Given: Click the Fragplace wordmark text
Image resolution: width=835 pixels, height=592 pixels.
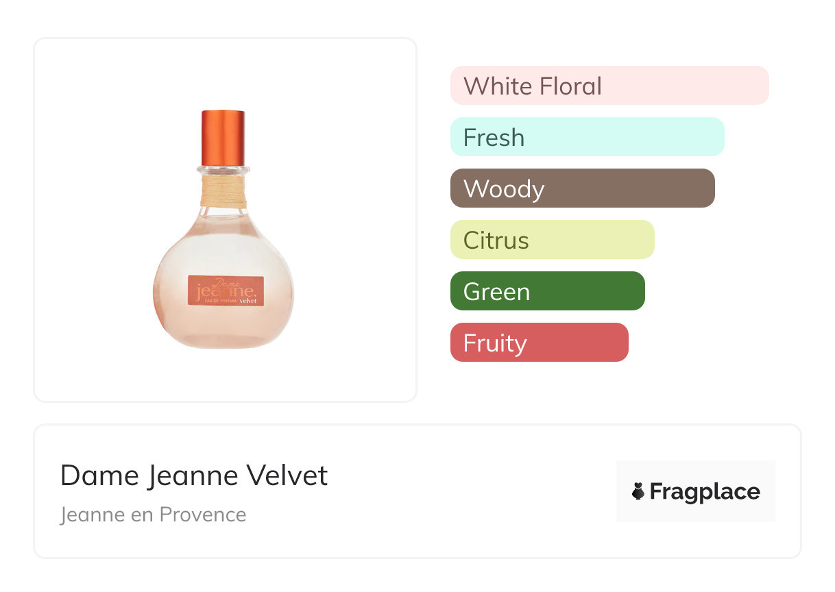Looking at the screenshot, I should click(705, 492).
